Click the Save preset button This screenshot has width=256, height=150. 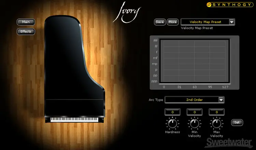(160, 22)
